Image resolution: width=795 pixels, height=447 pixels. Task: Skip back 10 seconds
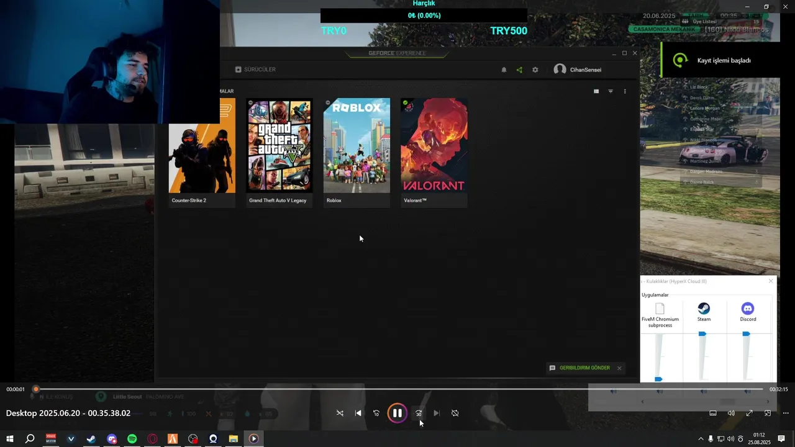click(x=376, y=413)
